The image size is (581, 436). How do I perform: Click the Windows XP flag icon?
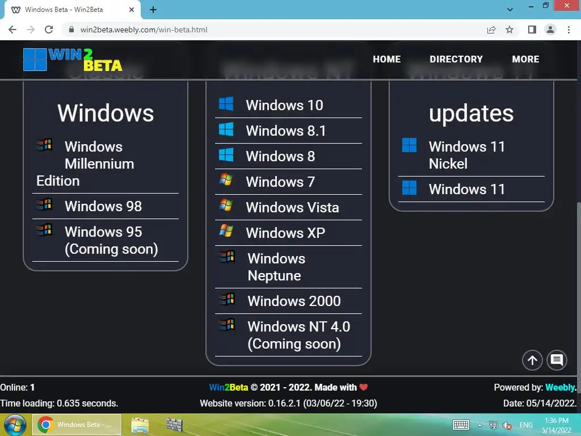226,230
